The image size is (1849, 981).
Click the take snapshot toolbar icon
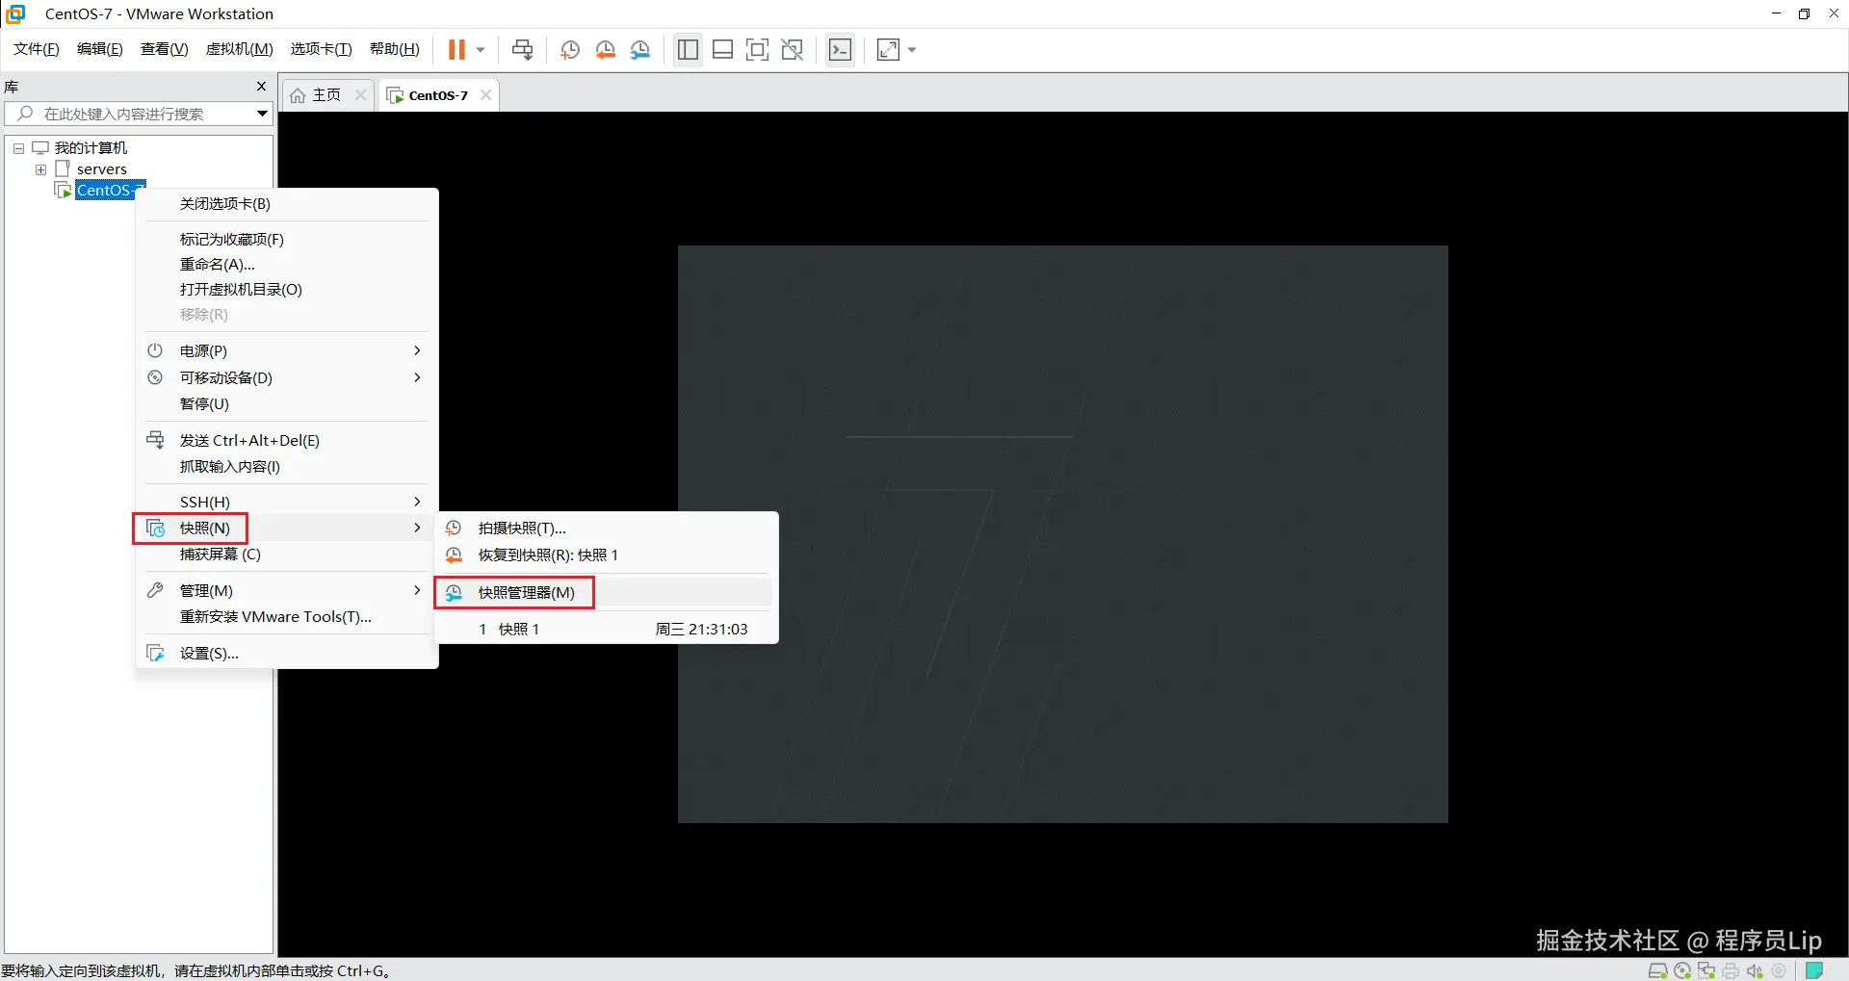pos(570,50)
